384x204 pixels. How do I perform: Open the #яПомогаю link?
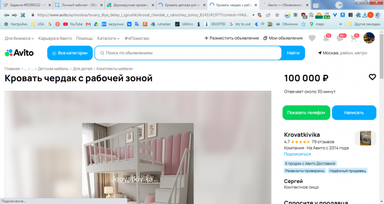[136, 38]
